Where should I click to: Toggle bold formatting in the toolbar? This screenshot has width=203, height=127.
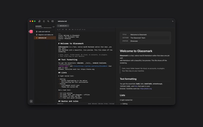73,29
